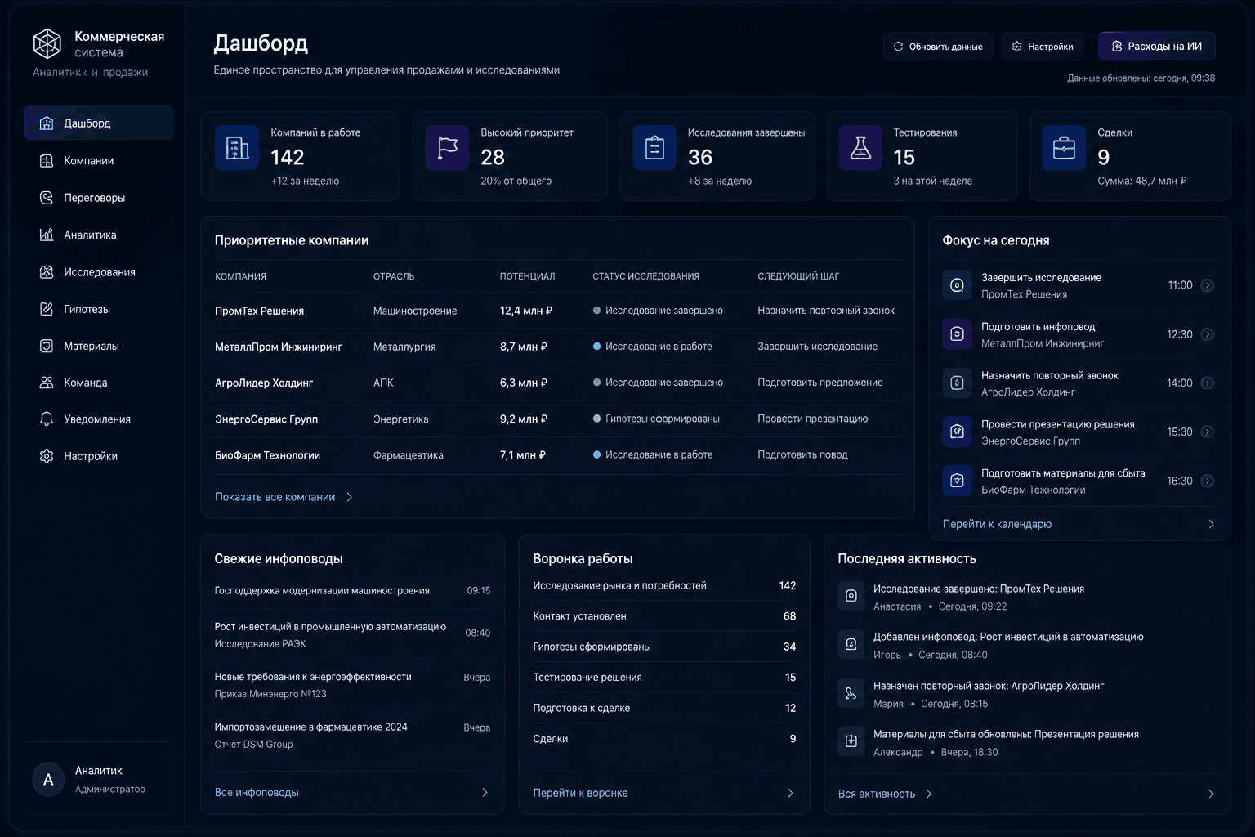Select Гипотезы in the sidebar menu

pyautogui.click(x=99, y=309)
